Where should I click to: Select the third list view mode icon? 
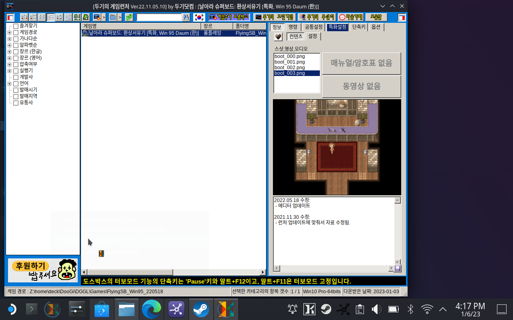point(42,17)
